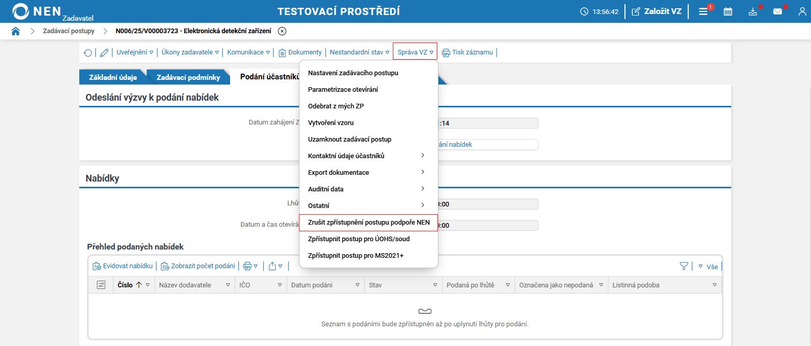Screen dimensions: 811x346
Task: Open the NEN home icon in breadcrumb
Action: point(16,31)
